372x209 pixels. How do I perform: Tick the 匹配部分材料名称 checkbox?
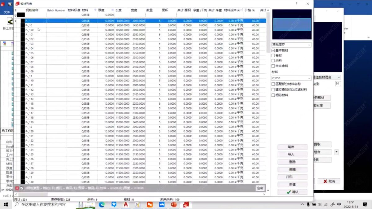[273, 84]
